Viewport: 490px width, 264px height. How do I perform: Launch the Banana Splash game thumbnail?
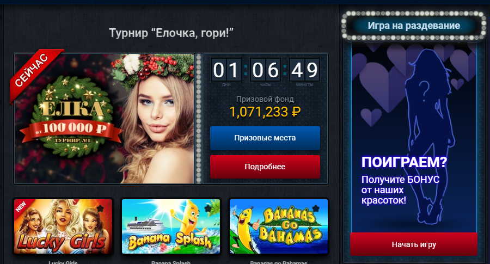click(171, 226)
